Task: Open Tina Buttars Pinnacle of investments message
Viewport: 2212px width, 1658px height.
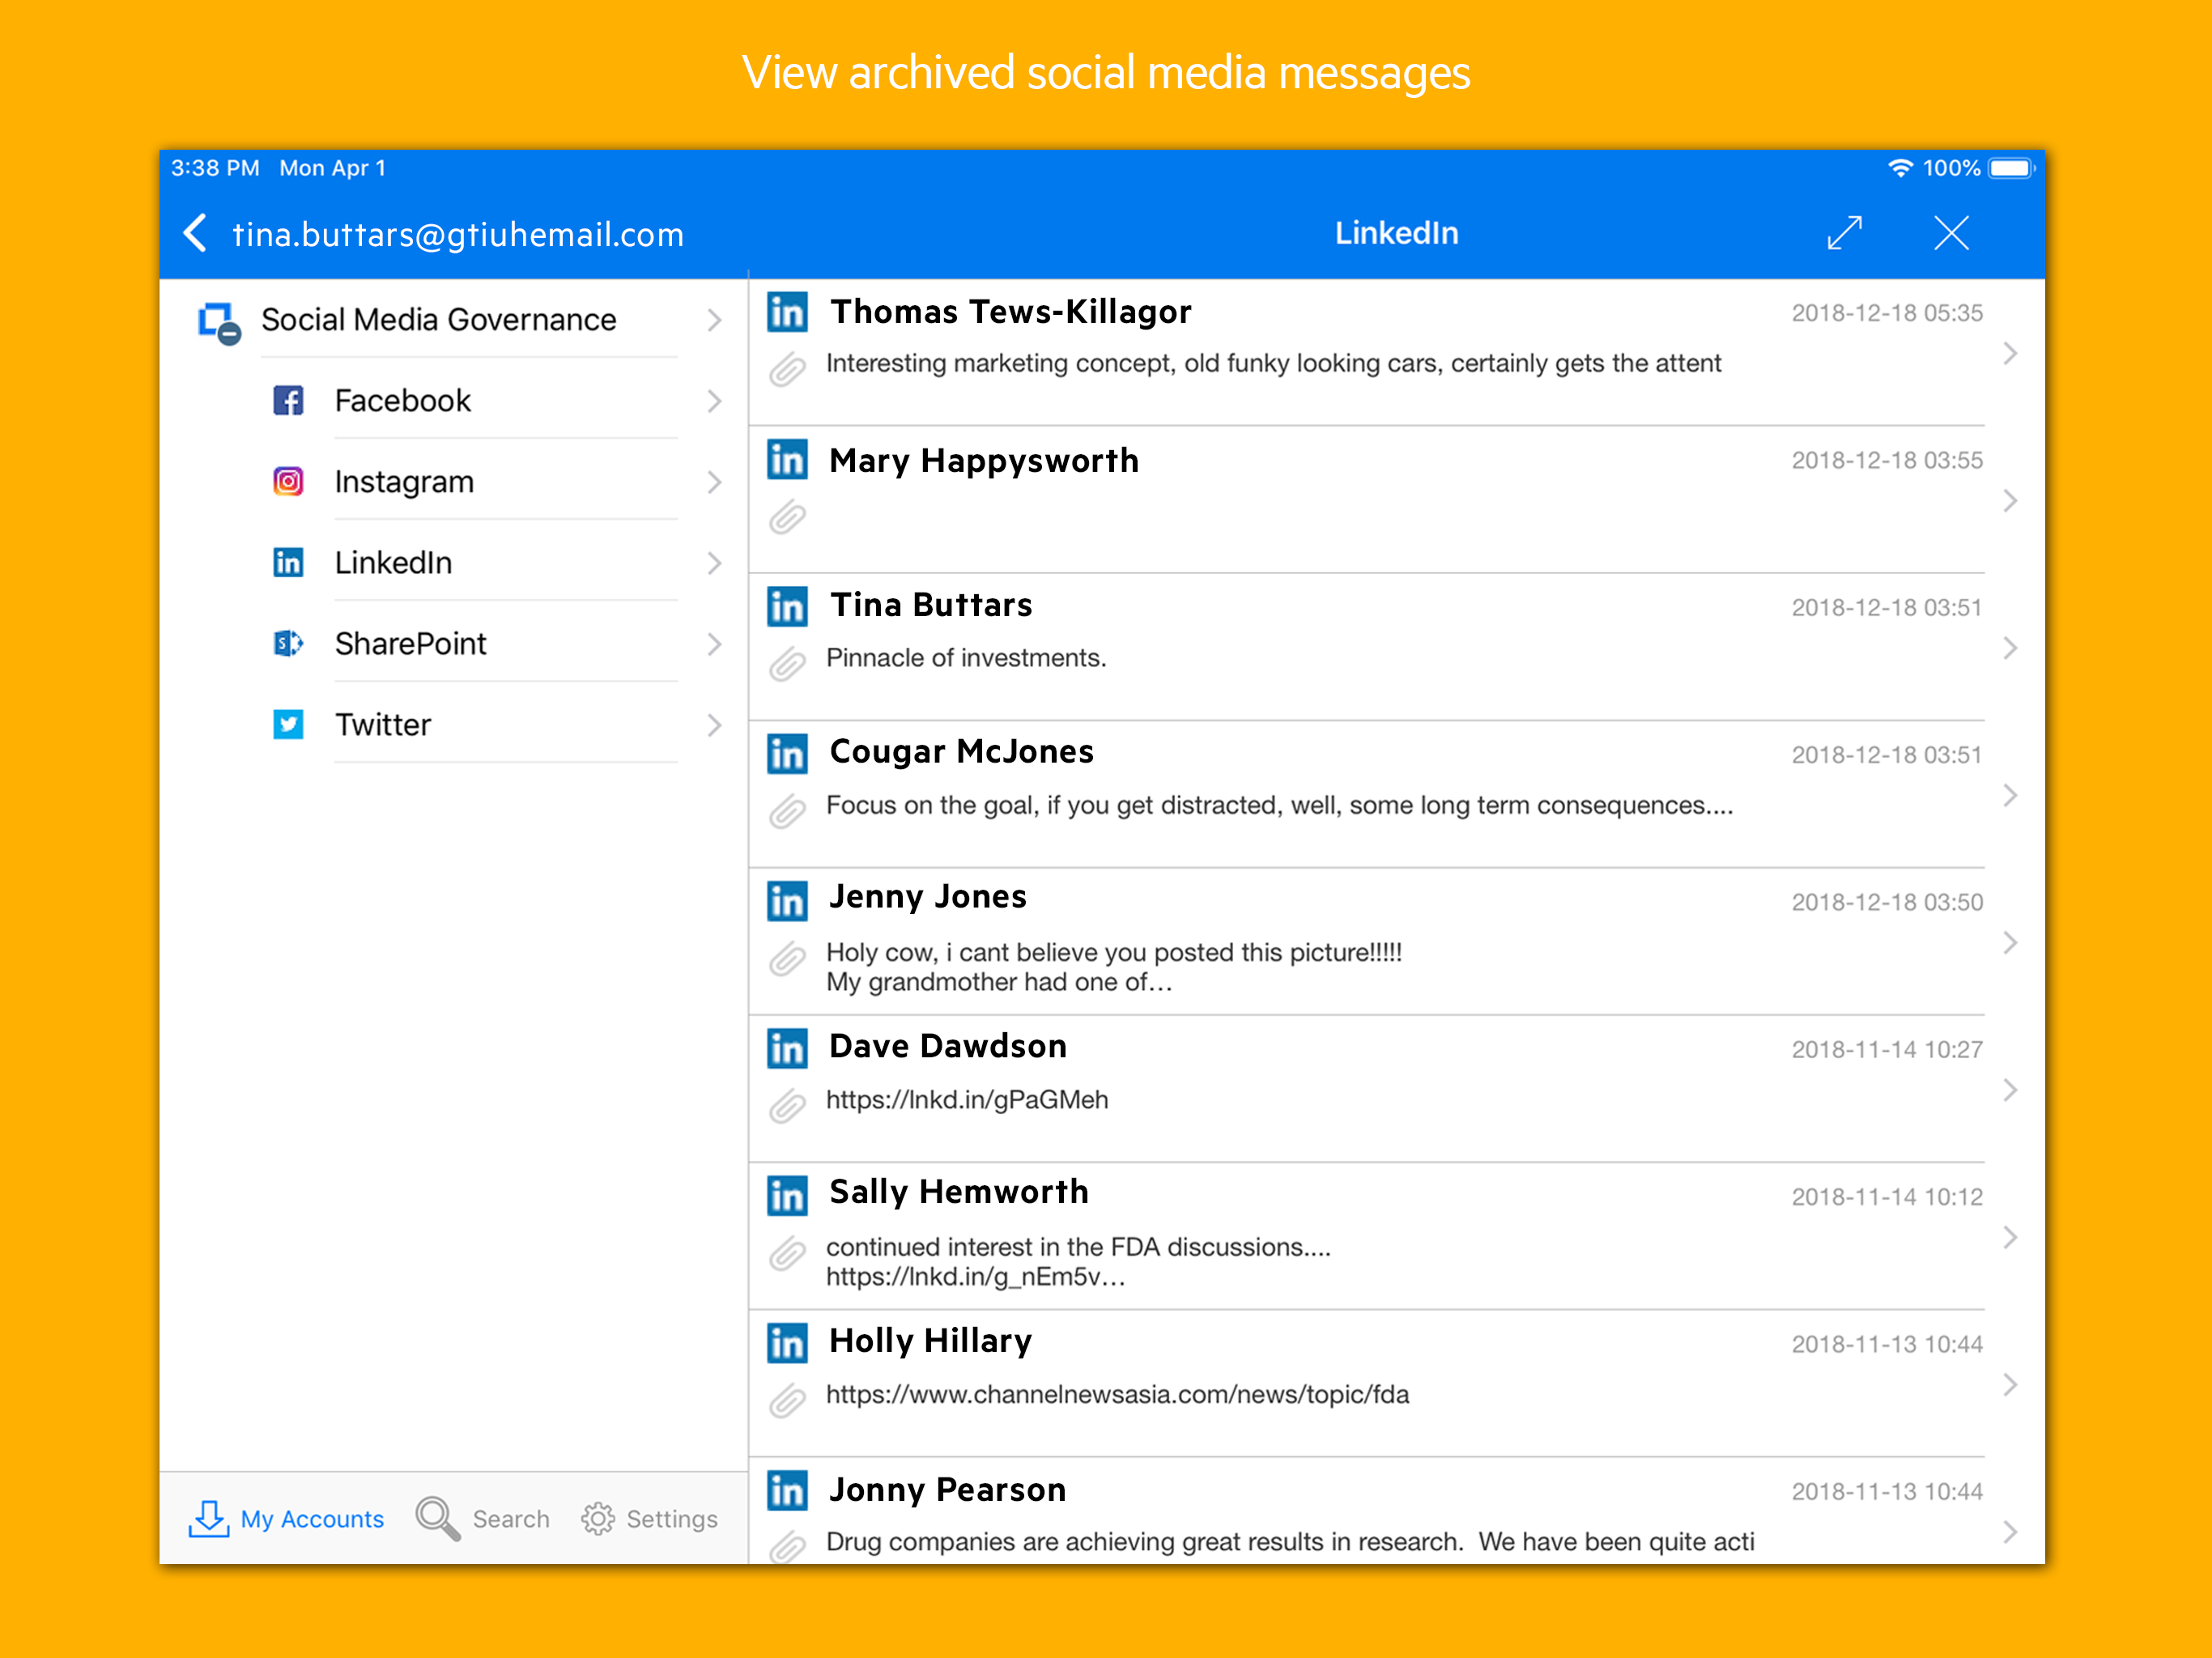Action: 1396,647
